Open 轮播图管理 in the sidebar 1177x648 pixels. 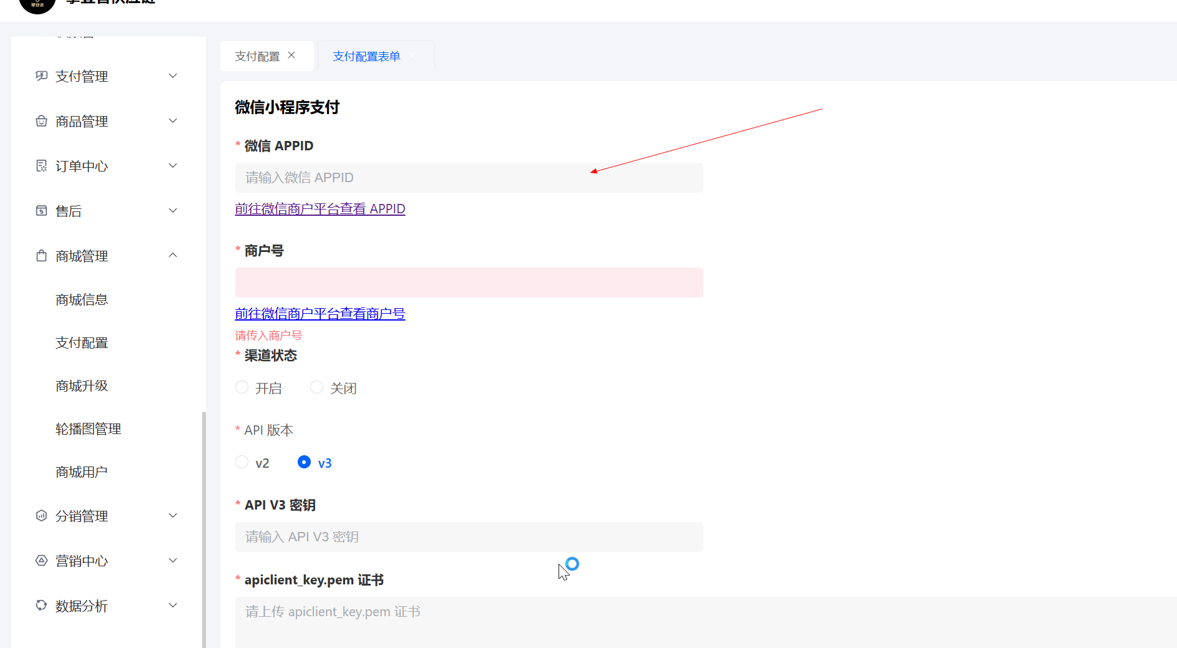[x=88, y=429]
